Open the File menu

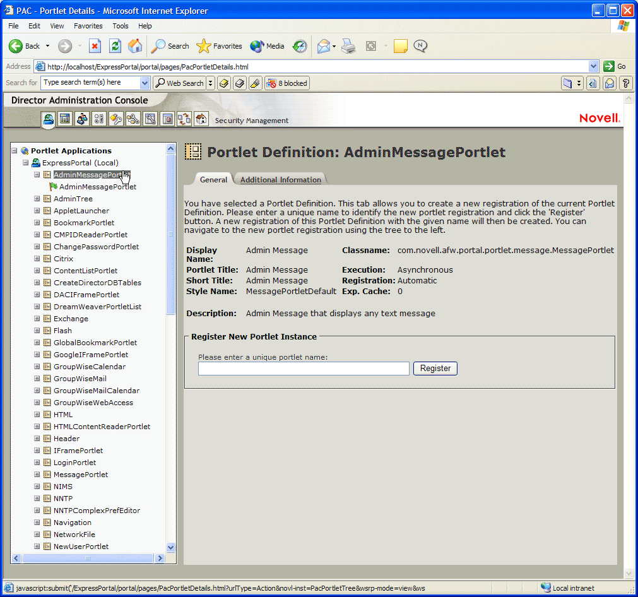[x=13, y=26]
